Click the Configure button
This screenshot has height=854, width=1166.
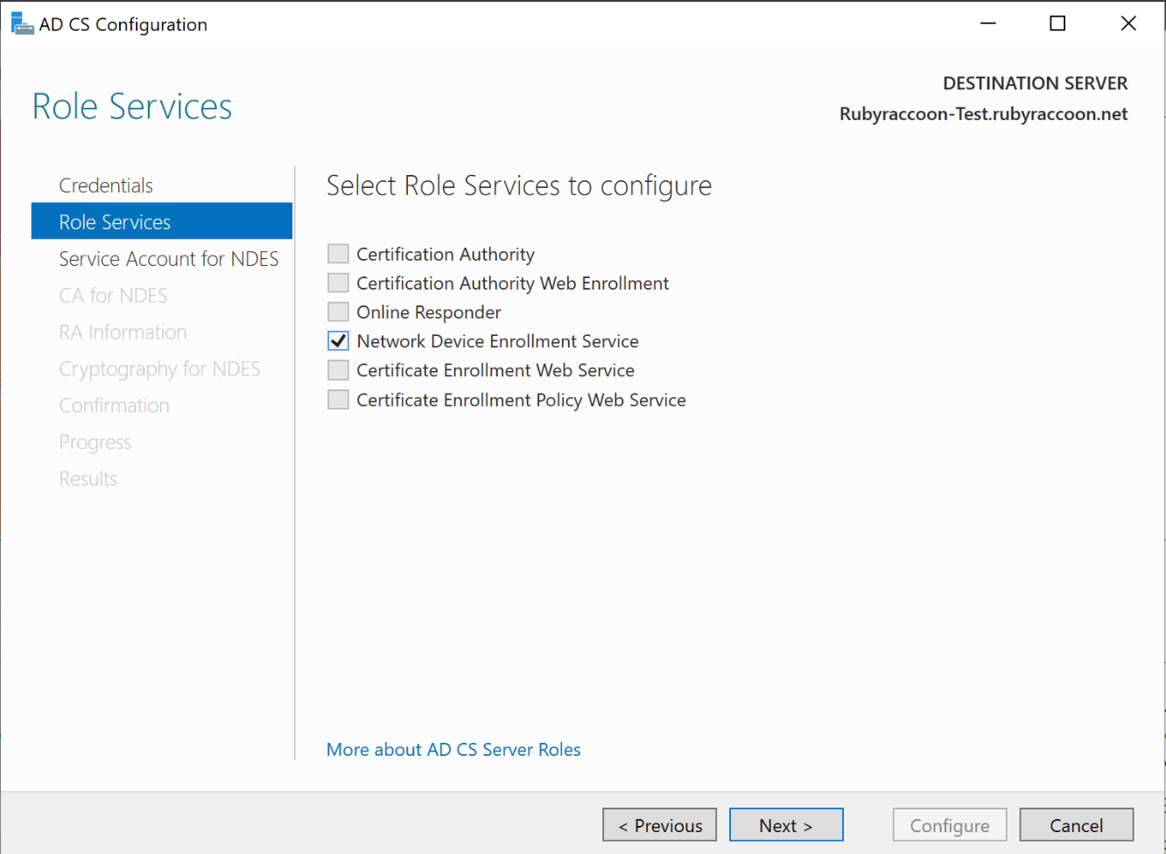pyautogui.click(x=949, y=824)
